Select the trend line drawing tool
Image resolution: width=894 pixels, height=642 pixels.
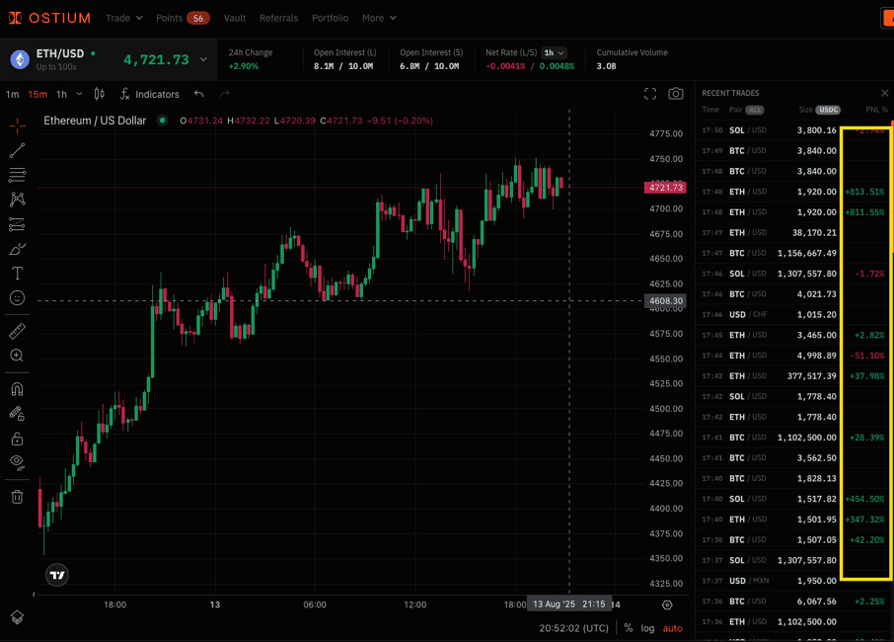coord(17,150)
